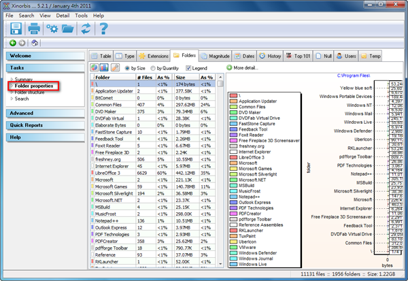
Task: Open settings via the gears icon
Action: [52, 29]
